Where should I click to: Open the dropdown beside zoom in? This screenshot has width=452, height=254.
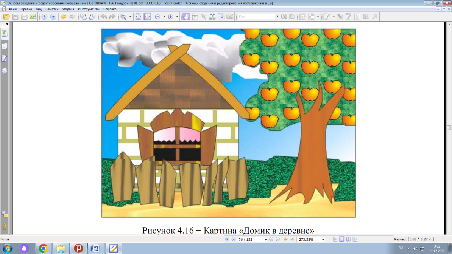pos(177,17)
